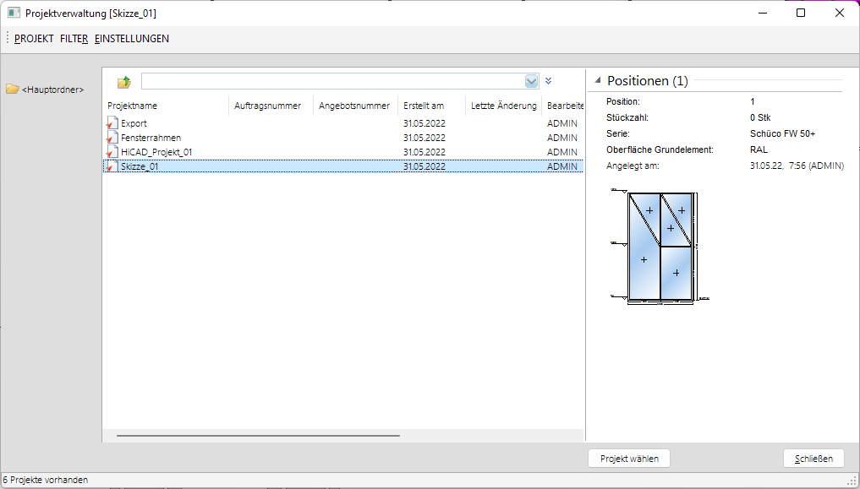The height and width of the screenshot is (489, 860).
Task: Click the Export project file icon
Action: (112, 123)
